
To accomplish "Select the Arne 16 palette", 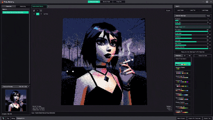I will point(183,85).
